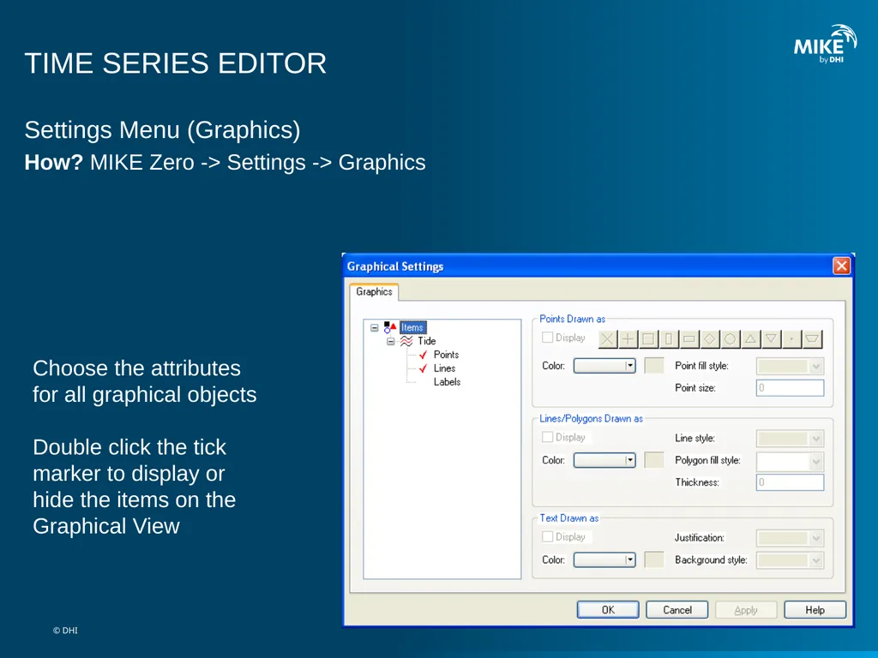Select the Points tree entry
Screen dimensions: 878x658
coord(446,355)
